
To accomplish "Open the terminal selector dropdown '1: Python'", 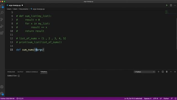I will (x=144, y=72).
